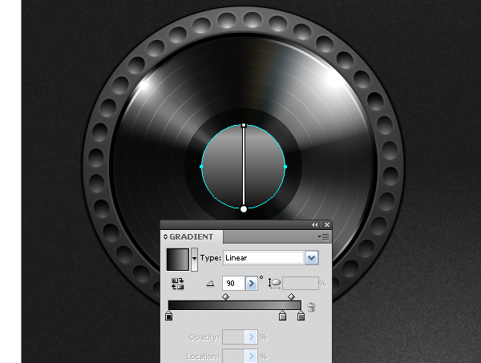Click the gradient annotator round end handle
Screen dimensions: 481x363
coord(244,209)
